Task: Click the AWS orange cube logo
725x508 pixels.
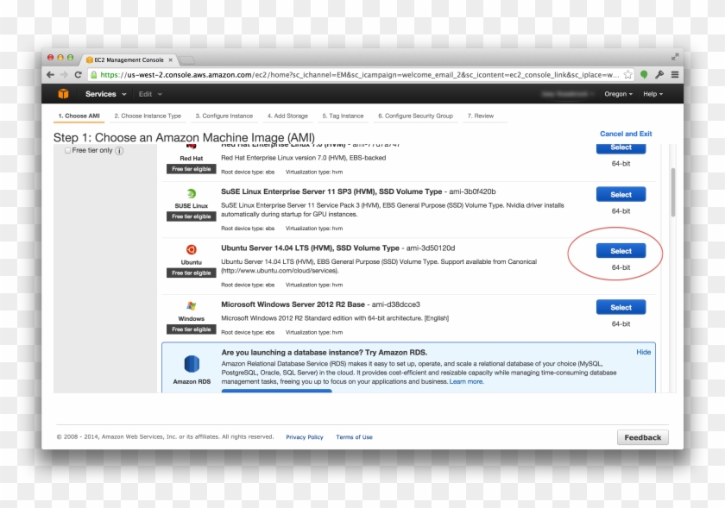Action: click(x=63, y=94)
